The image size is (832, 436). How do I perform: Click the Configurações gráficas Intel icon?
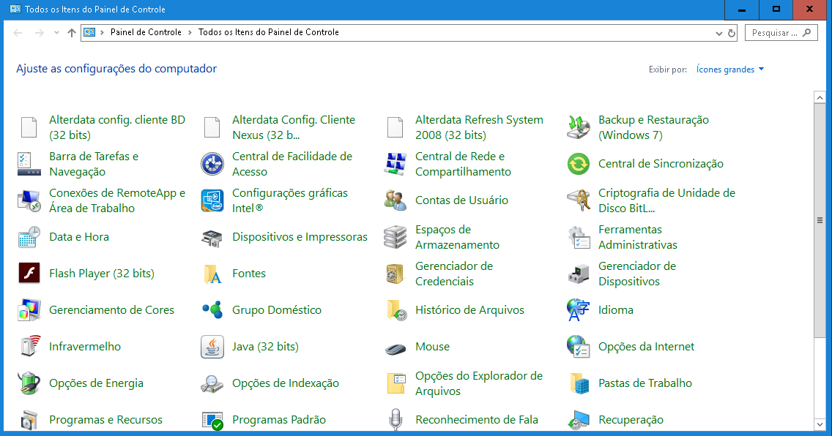coord(212,200)
